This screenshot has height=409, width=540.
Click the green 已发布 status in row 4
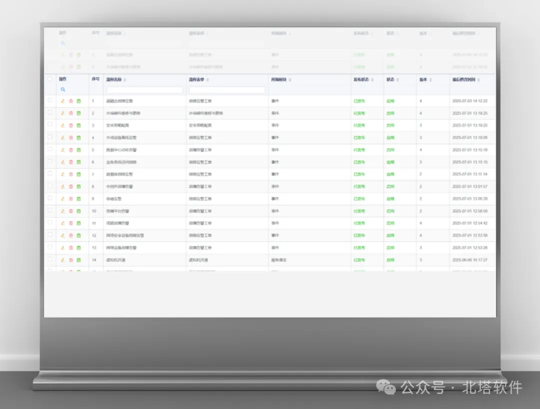[x=359, y=138]
